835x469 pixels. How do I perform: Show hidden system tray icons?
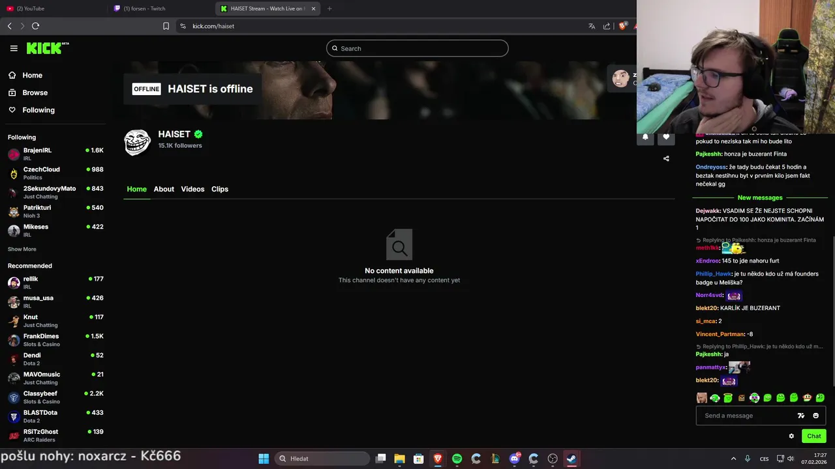[x=733, y=459]
